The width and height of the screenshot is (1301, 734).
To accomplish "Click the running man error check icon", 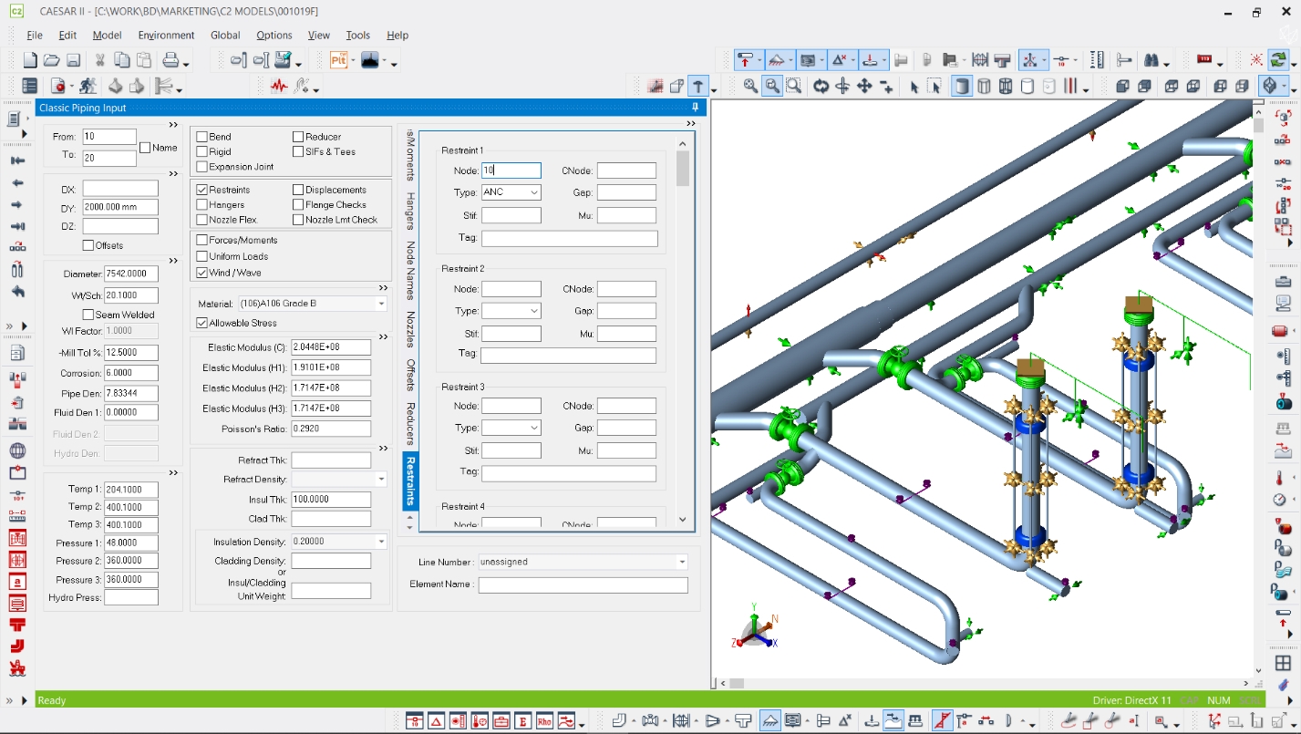I will [88, 87].
